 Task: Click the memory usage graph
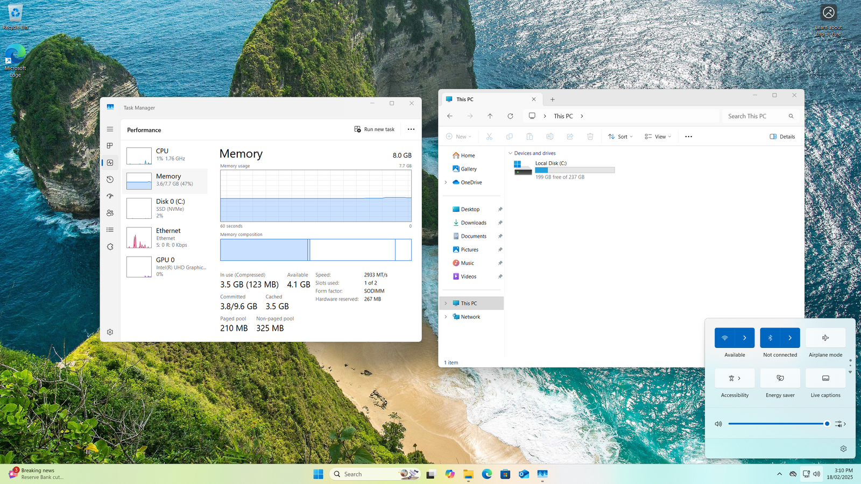point(316,196)
